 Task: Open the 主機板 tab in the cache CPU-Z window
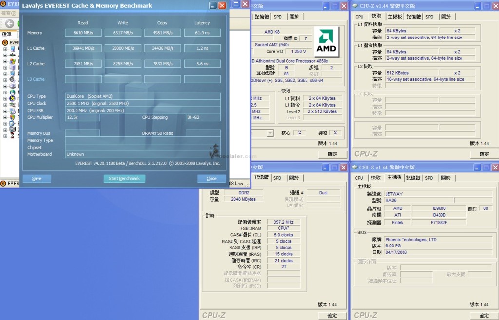pos(395,17)
